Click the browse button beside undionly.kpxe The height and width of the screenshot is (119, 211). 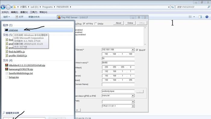pos(140,92)
